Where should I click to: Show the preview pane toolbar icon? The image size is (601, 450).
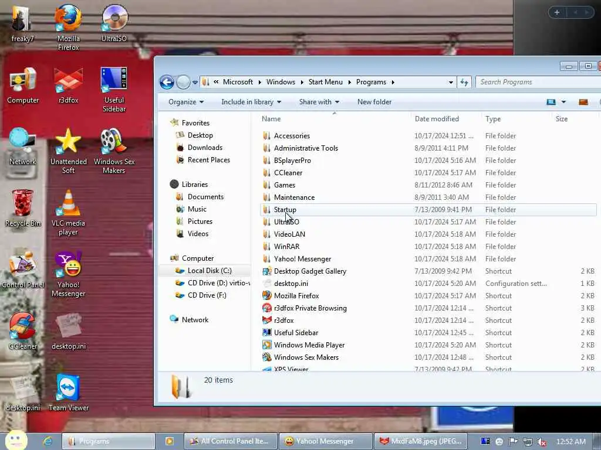(x=583, y=102)
